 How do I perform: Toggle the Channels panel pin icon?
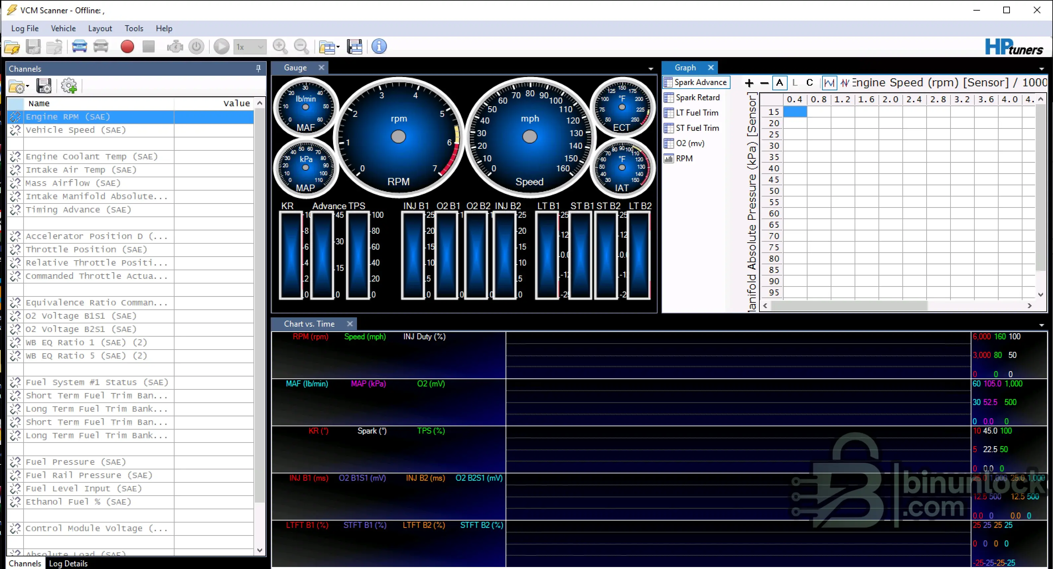coord(258,68)
